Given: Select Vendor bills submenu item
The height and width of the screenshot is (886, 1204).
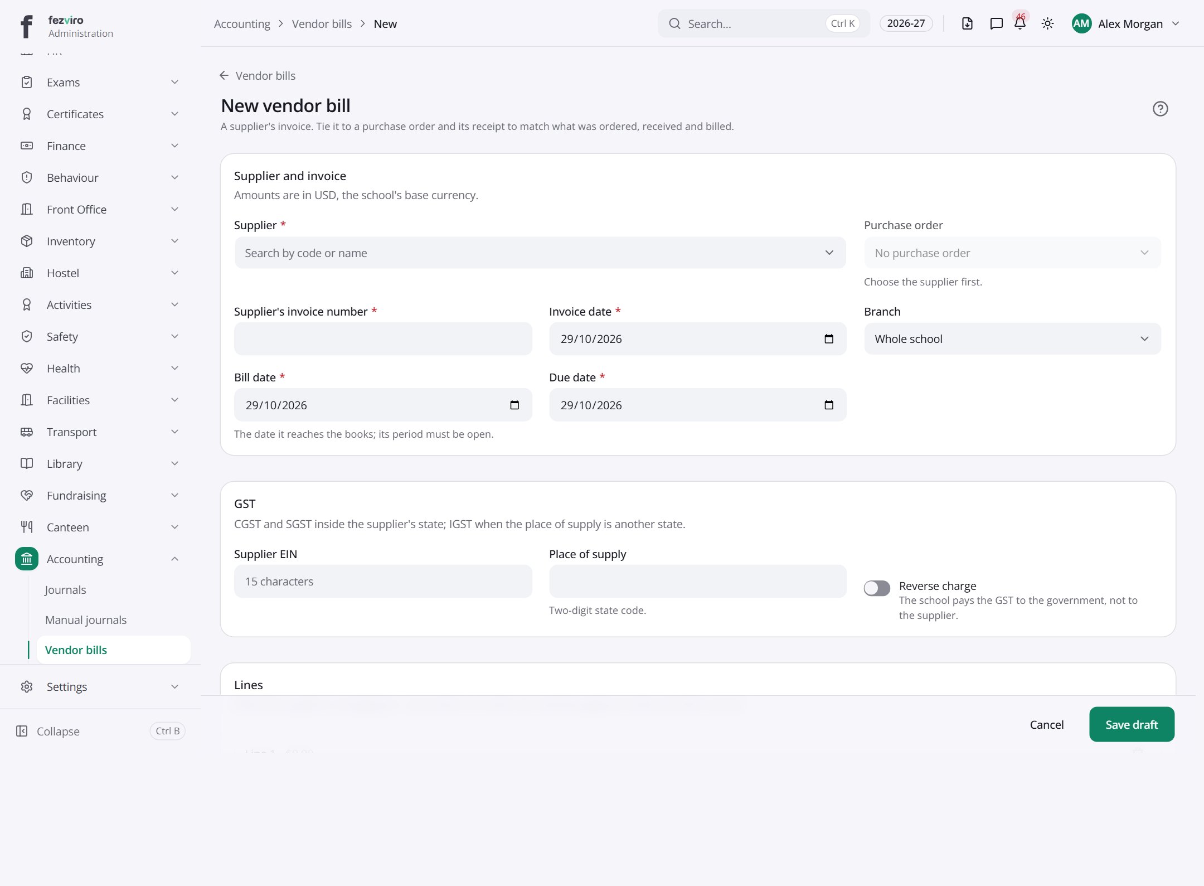Looking at the screenshot, I should click(x=114, y=650).
